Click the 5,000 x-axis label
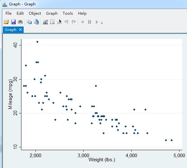Image resolution: width=187 pixels, height=168 pixels. tap(179, 155)
